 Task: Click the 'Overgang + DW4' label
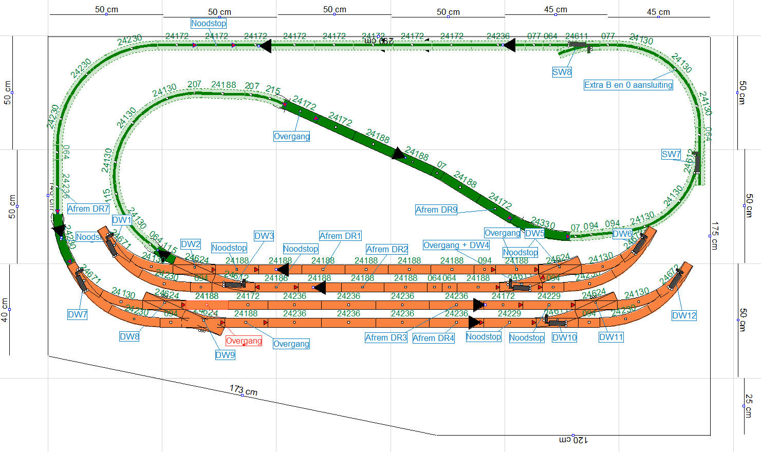[x=456, y=246]
